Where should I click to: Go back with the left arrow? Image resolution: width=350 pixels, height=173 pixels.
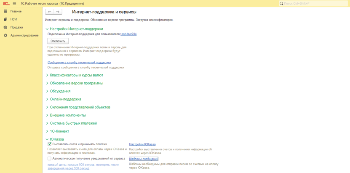pos(50,12)
